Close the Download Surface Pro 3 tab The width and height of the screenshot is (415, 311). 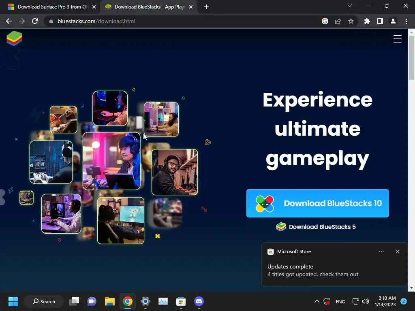94,7
